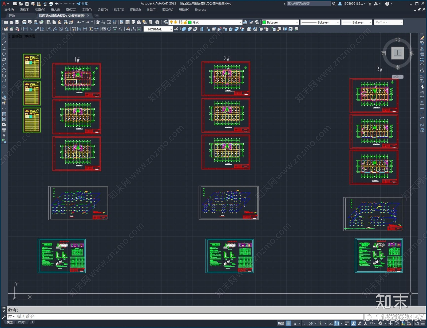Select the Pan hand tool

point(98,22)
